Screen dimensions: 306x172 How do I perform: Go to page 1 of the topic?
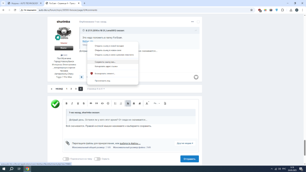click(66, 89)
